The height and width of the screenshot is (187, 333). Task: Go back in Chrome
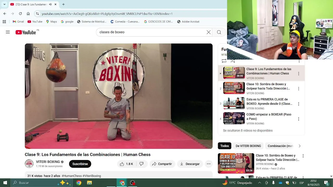point(5,14)
